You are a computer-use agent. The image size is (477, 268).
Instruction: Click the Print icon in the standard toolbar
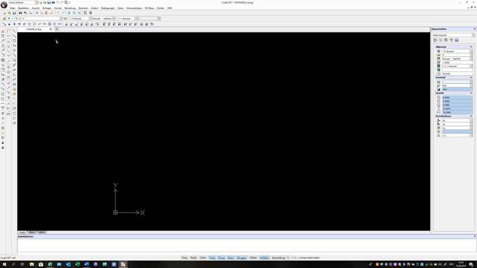coord(20,13)
